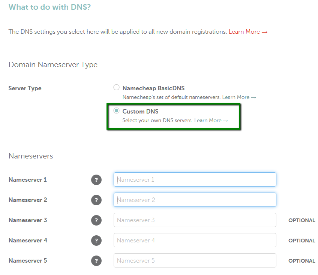
Task: Focus the Nameserver 3 optional field
Action: tap(195, 220)
